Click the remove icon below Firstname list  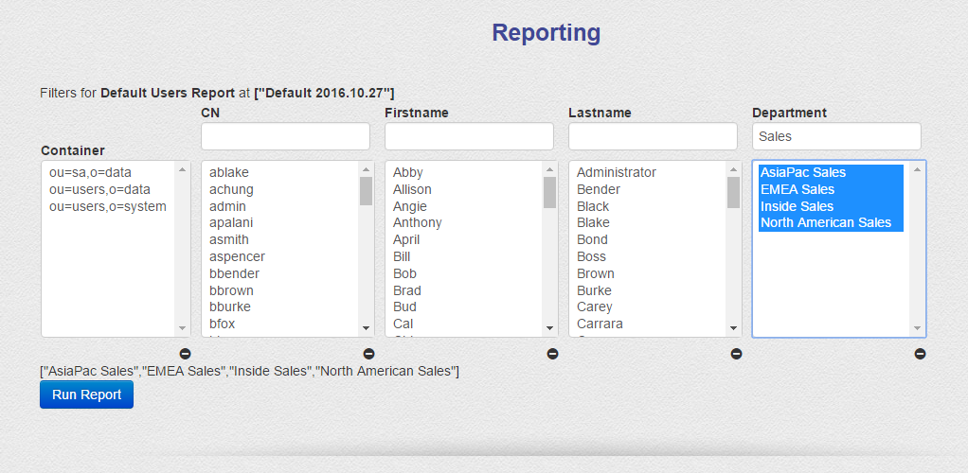(x=552, y=354)
